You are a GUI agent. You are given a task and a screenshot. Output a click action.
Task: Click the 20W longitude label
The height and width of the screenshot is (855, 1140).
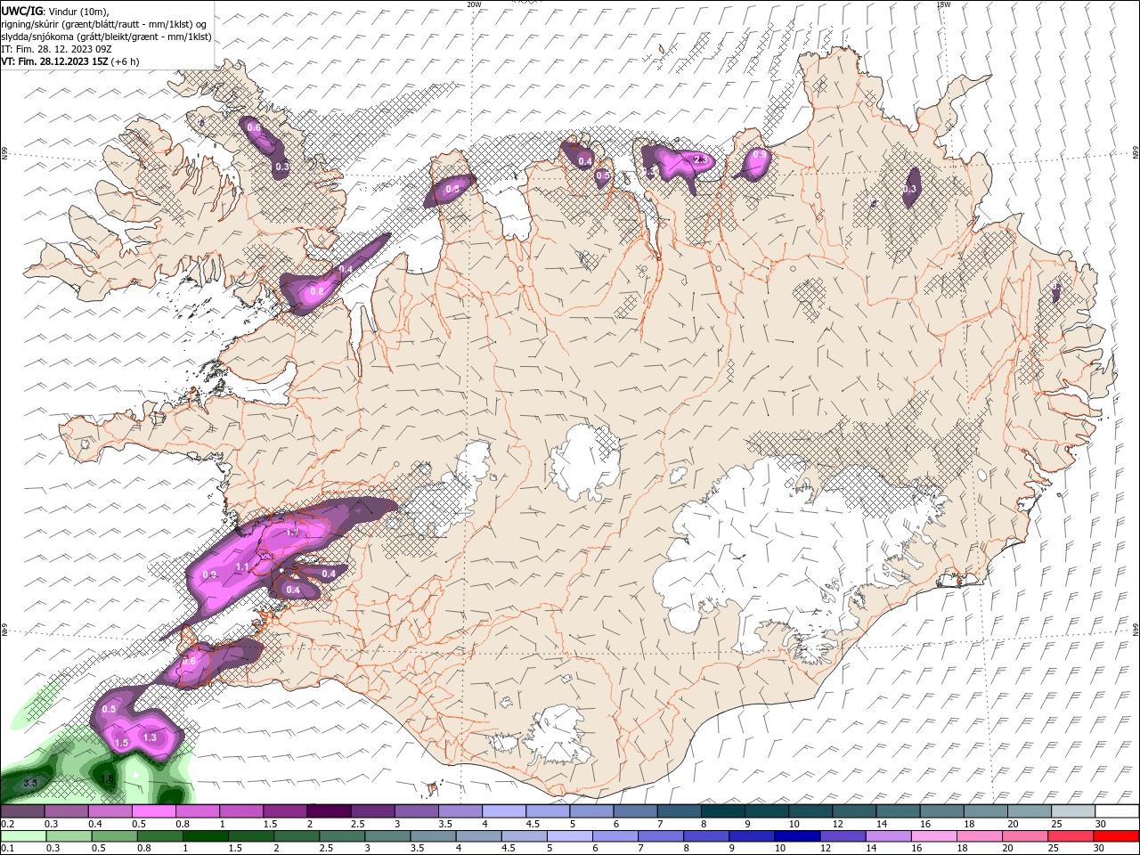(x=475, y=4)
